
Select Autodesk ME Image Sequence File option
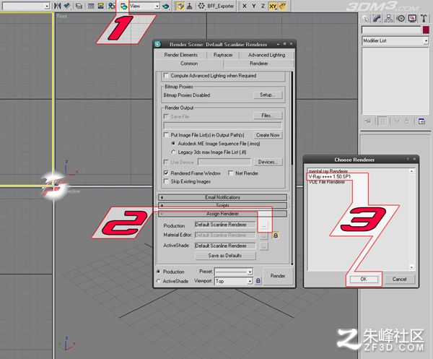click(173, 144)
